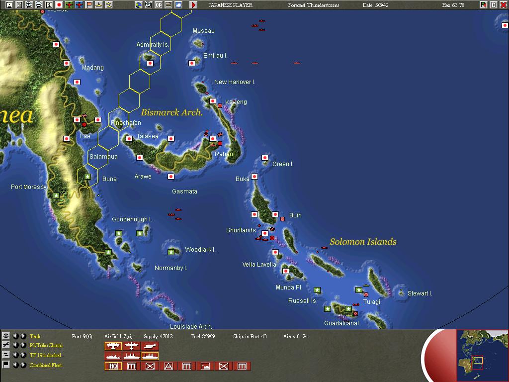Open the OP operations report toolbar icon

[x=159, y=4]
